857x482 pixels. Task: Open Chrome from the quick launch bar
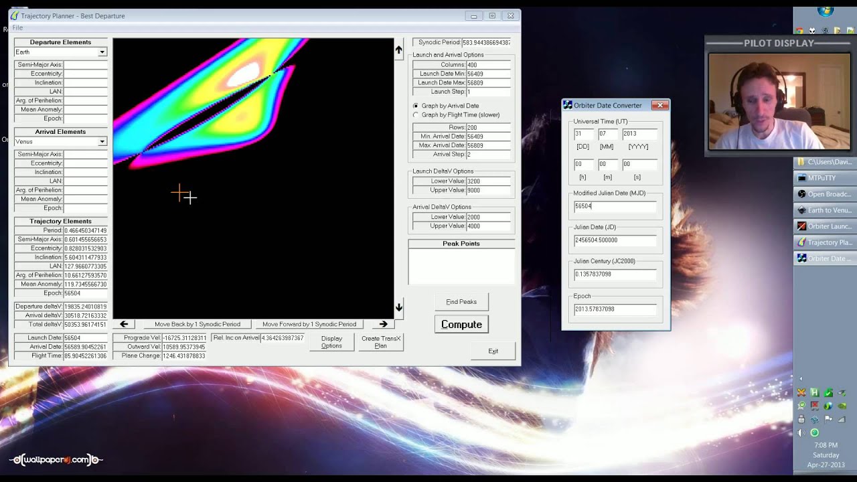point(799,30)
